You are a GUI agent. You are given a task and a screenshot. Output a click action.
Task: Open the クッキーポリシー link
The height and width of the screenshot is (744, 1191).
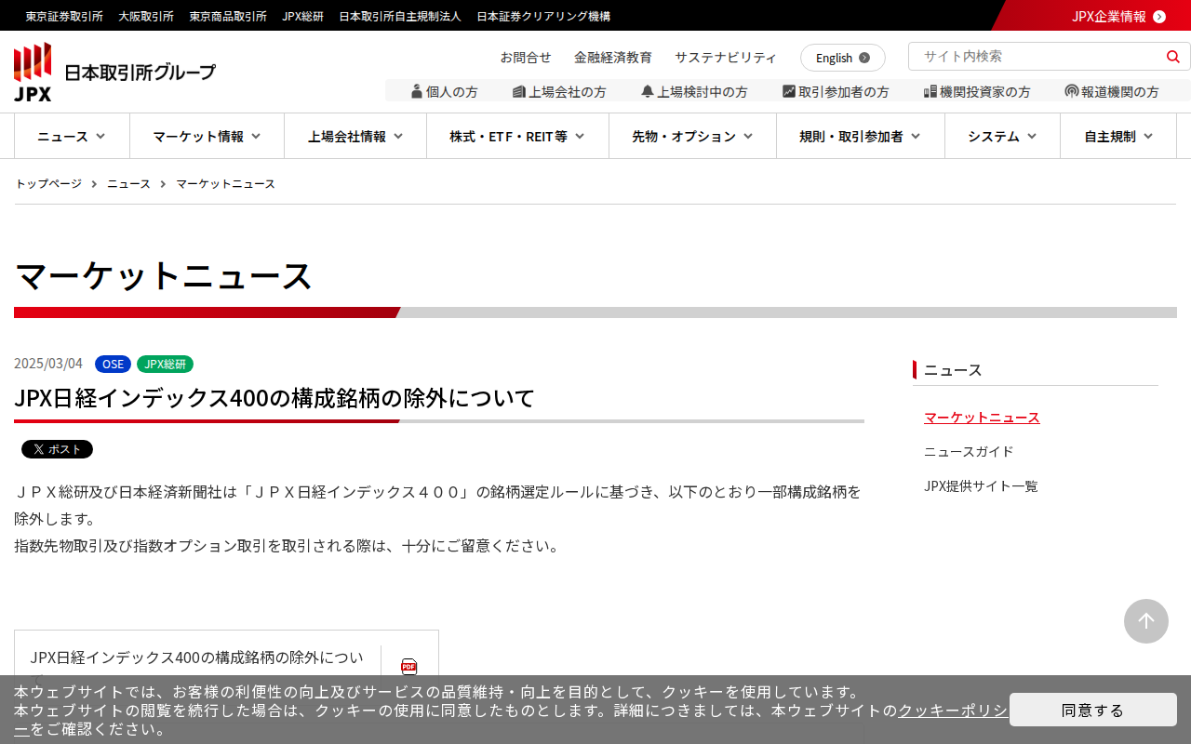[953, 711]
